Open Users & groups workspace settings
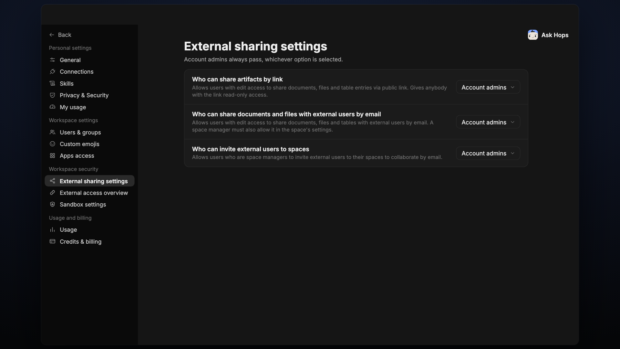Viewport: 620px width, 349px height. [x=80, y=132]
